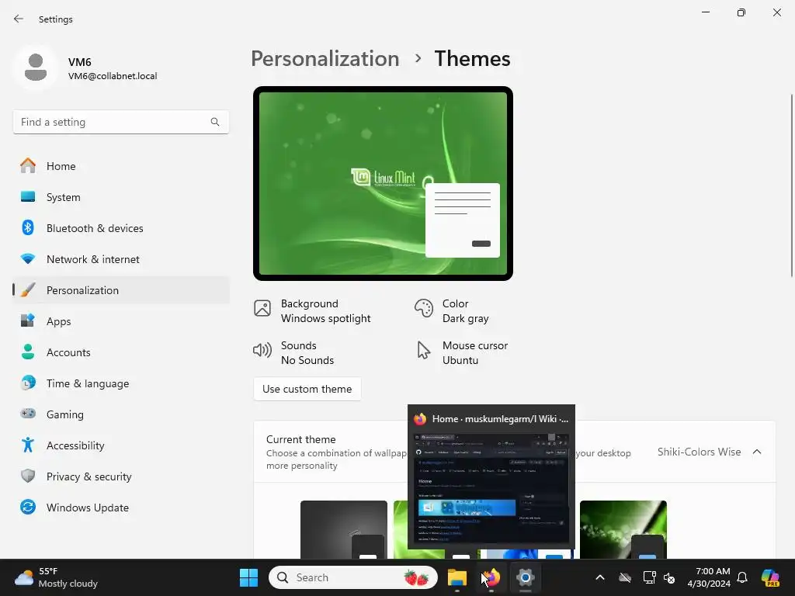Click the strawberry search highlight icon
The image size is (795, 596).
416,577
